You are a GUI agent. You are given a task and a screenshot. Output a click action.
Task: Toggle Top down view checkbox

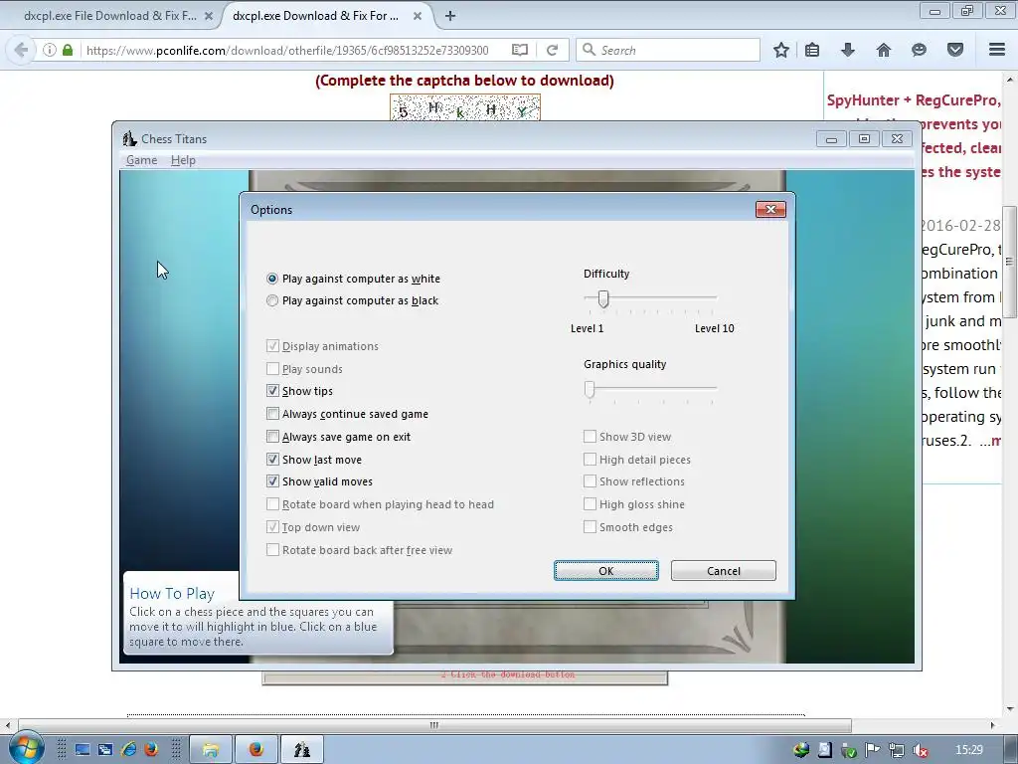[x=272, y=527]
